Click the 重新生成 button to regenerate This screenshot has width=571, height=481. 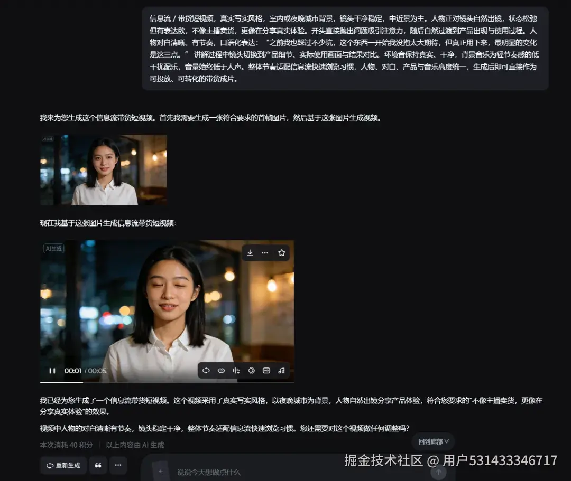click(63, 465)
